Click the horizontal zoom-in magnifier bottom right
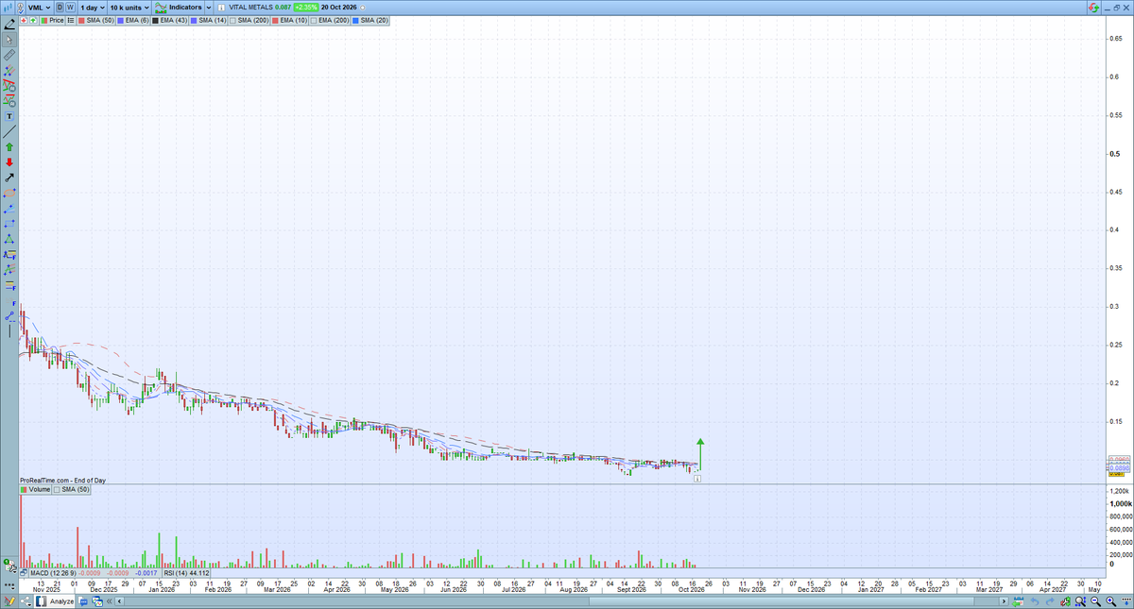 tap(1111, 601)
